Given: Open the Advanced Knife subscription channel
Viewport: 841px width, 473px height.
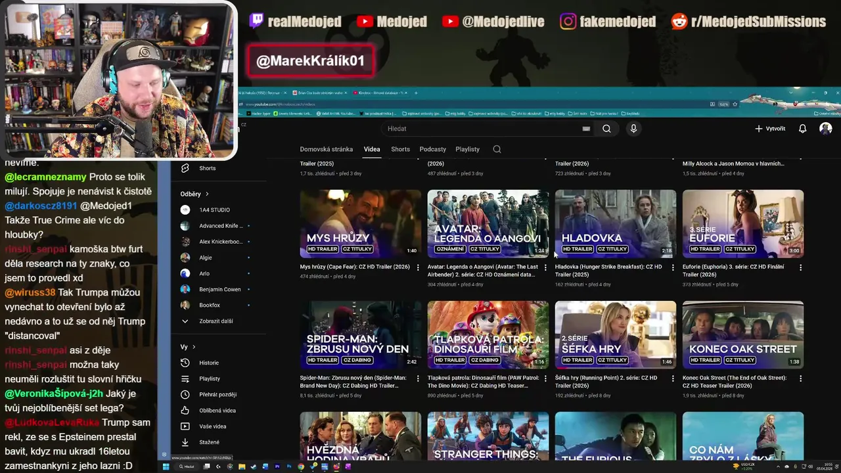Looking at the screenshot, I should (220, 226).
